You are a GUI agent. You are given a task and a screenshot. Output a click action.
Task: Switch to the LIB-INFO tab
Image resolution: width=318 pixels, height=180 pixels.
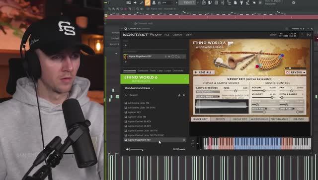[299, 120]
